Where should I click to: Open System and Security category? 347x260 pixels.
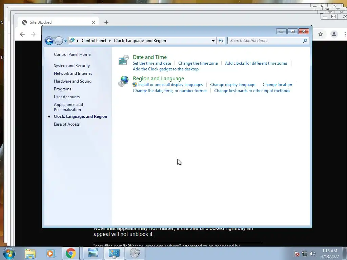[x=72, y=66]
